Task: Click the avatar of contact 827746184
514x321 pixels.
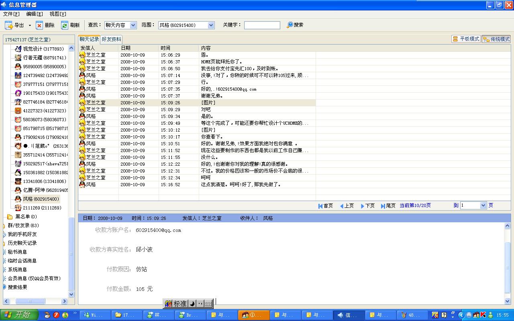Action: (18, 102)
